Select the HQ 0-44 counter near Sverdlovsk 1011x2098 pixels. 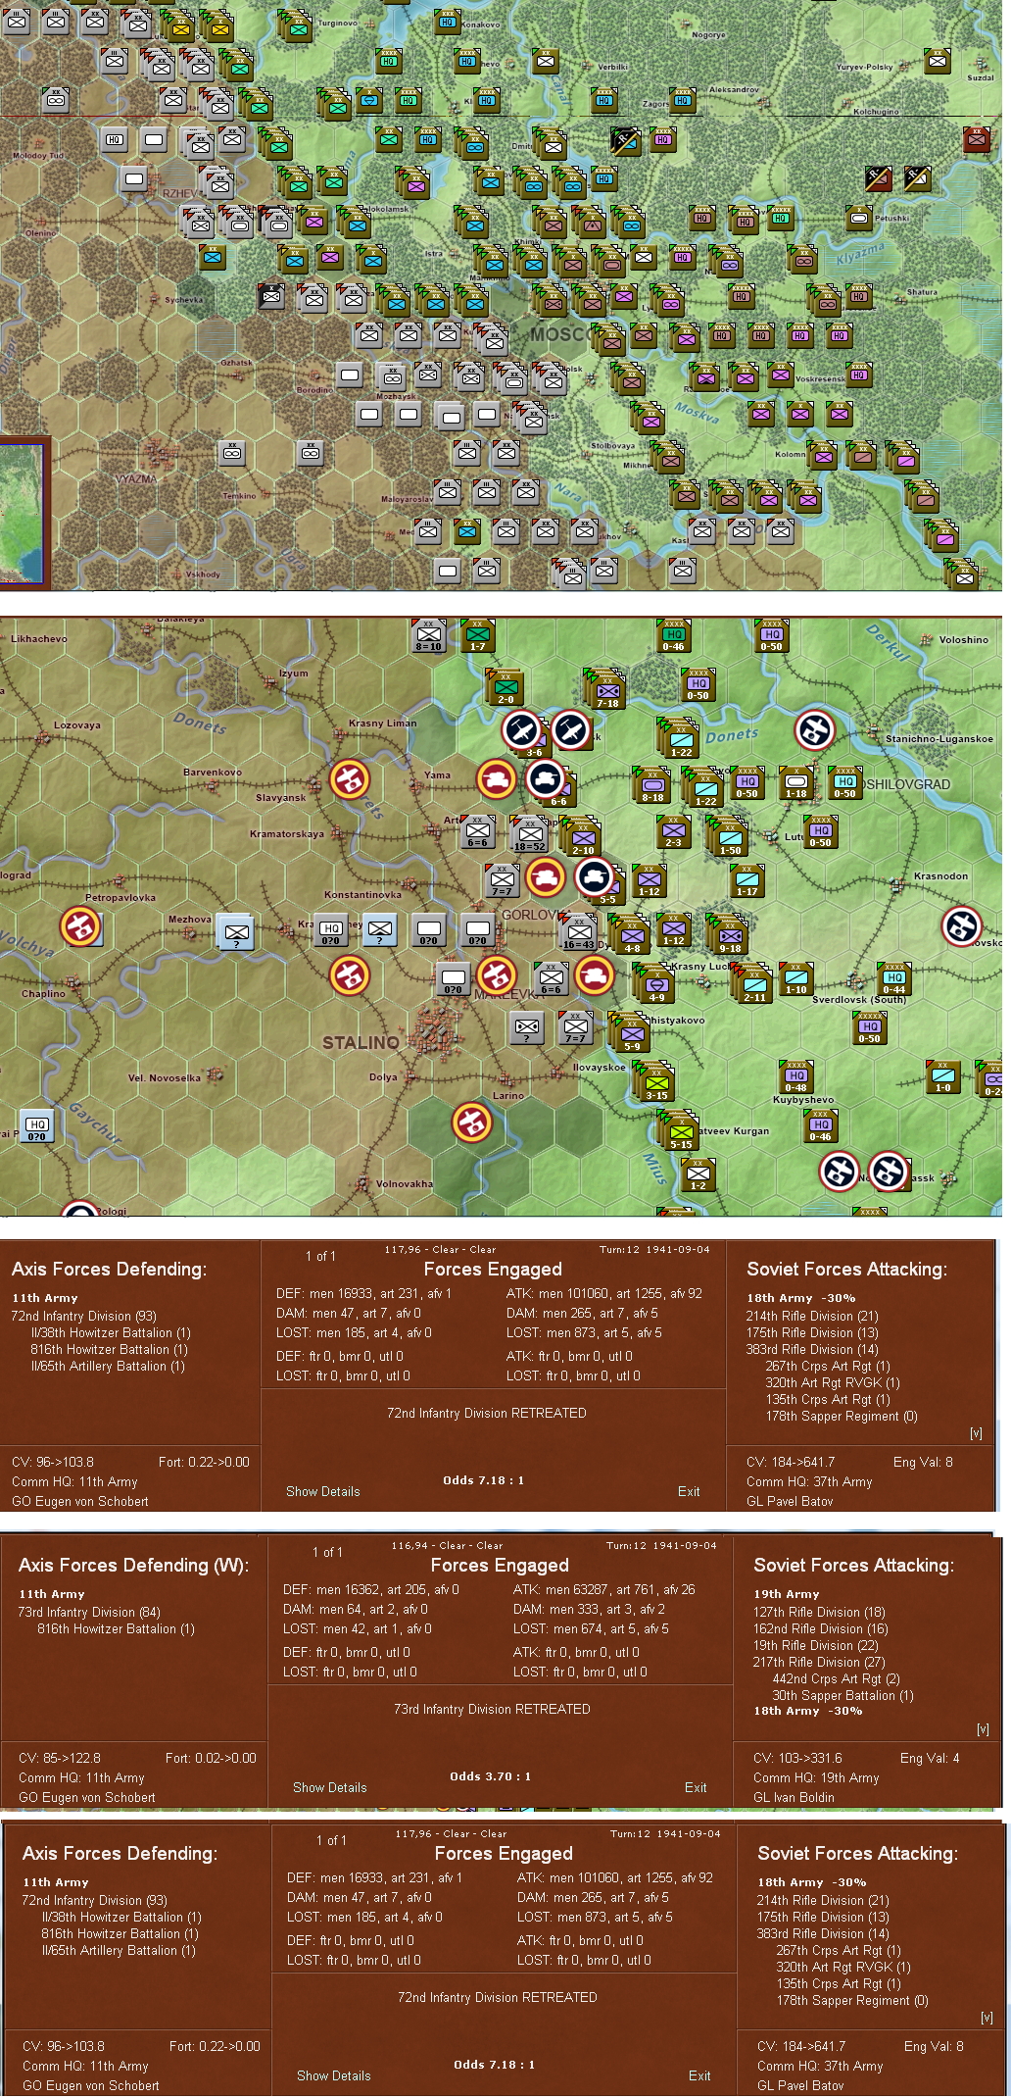point(893,978)
